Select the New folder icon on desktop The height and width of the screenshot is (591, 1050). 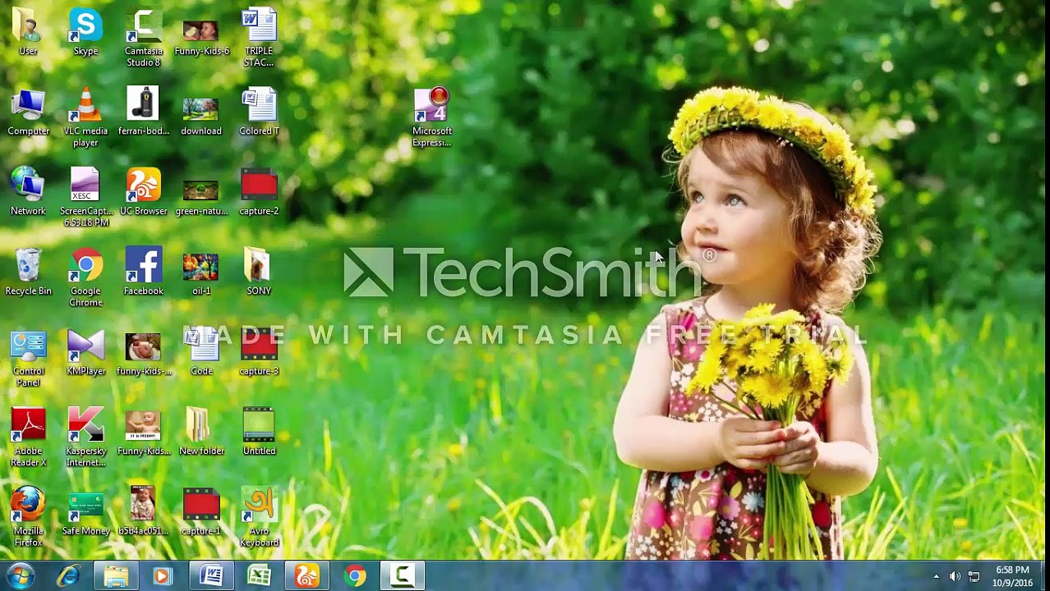click(201, 432)
